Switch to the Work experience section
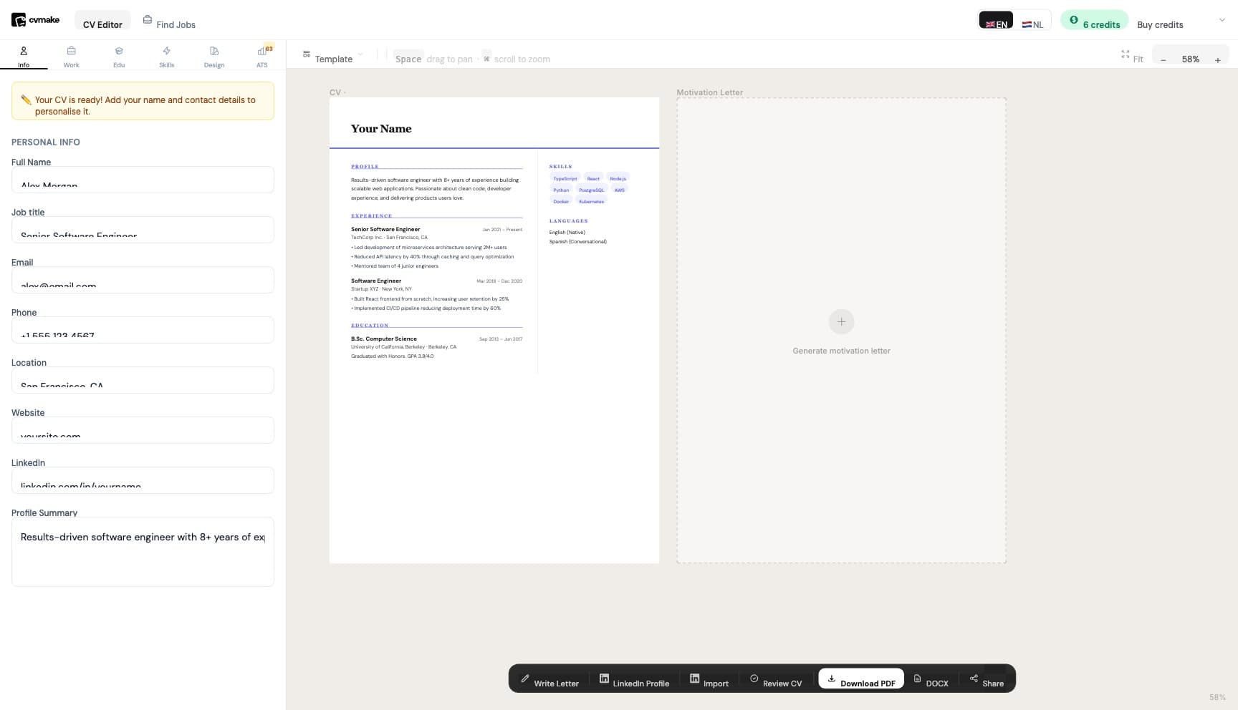 (x=71, y=56)
